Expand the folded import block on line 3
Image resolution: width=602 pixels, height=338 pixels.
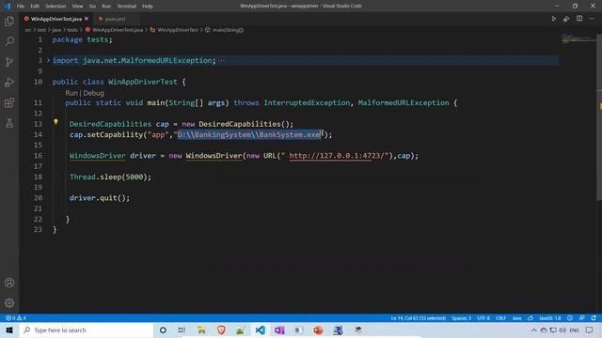tap(48, 60)
